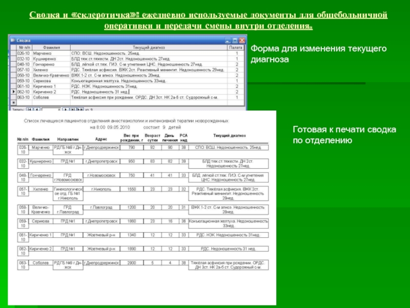Select the row selector for Марченко row
Image resolution: width=410 pixels, height=308 pixels.
pos(13,53)
